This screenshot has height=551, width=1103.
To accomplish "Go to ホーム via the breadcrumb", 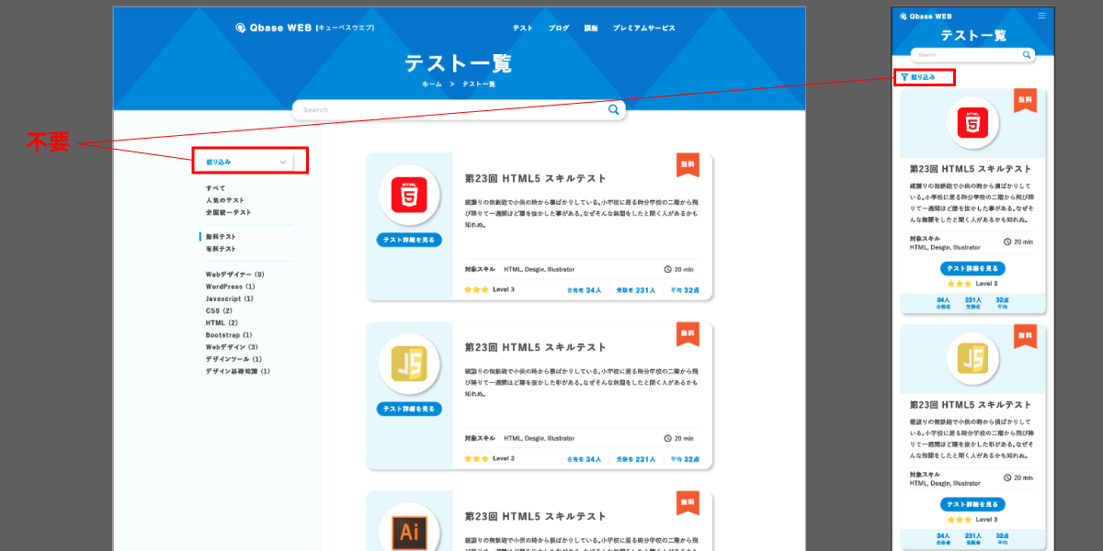I will tap(432, 84).
